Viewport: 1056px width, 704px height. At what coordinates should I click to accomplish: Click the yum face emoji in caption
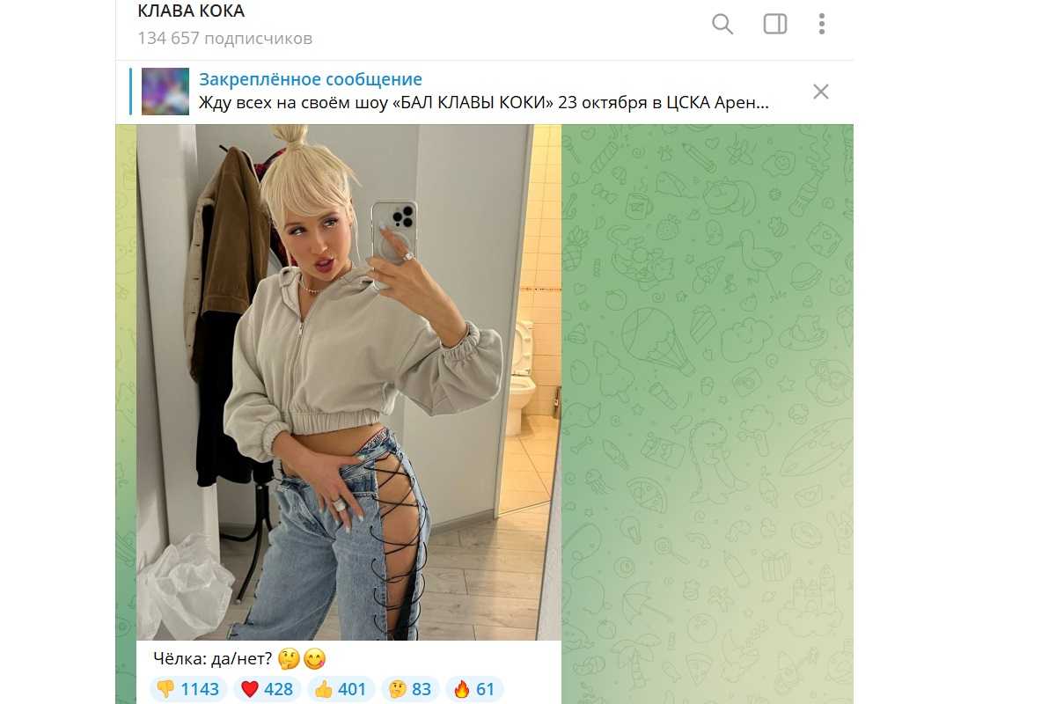tap(314, 658)
